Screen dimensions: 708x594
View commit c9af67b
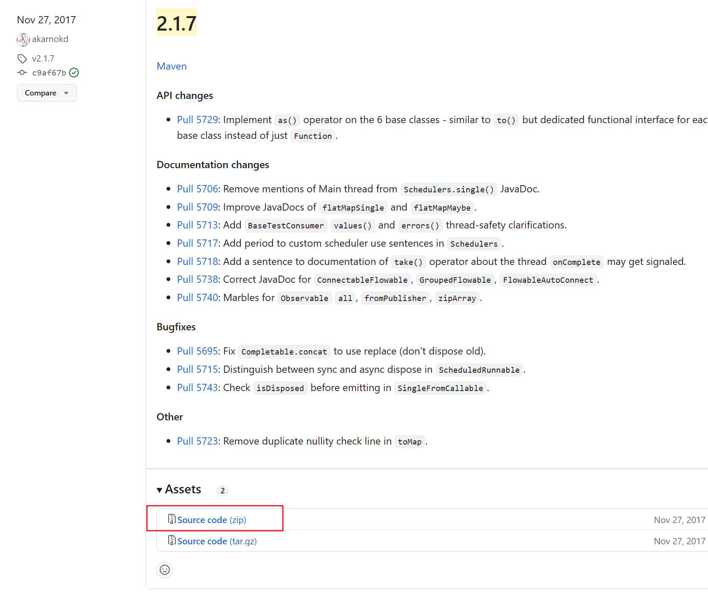click(49, 73)
